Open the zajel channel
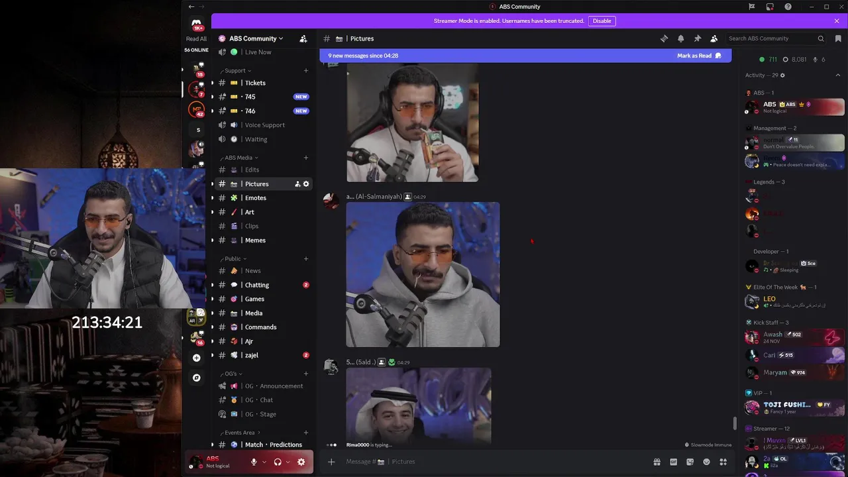Screen dimensions: 848x477 (264, 355)
